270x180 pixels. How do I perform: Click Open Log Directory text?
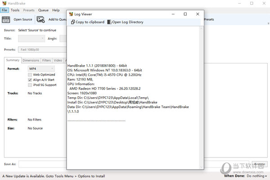point(128,22)
